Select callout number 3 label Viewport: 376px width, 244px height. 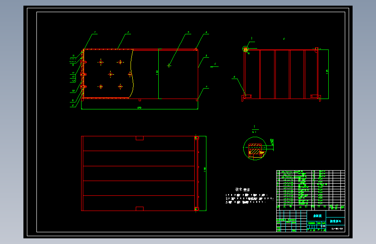tap(189, 32)
